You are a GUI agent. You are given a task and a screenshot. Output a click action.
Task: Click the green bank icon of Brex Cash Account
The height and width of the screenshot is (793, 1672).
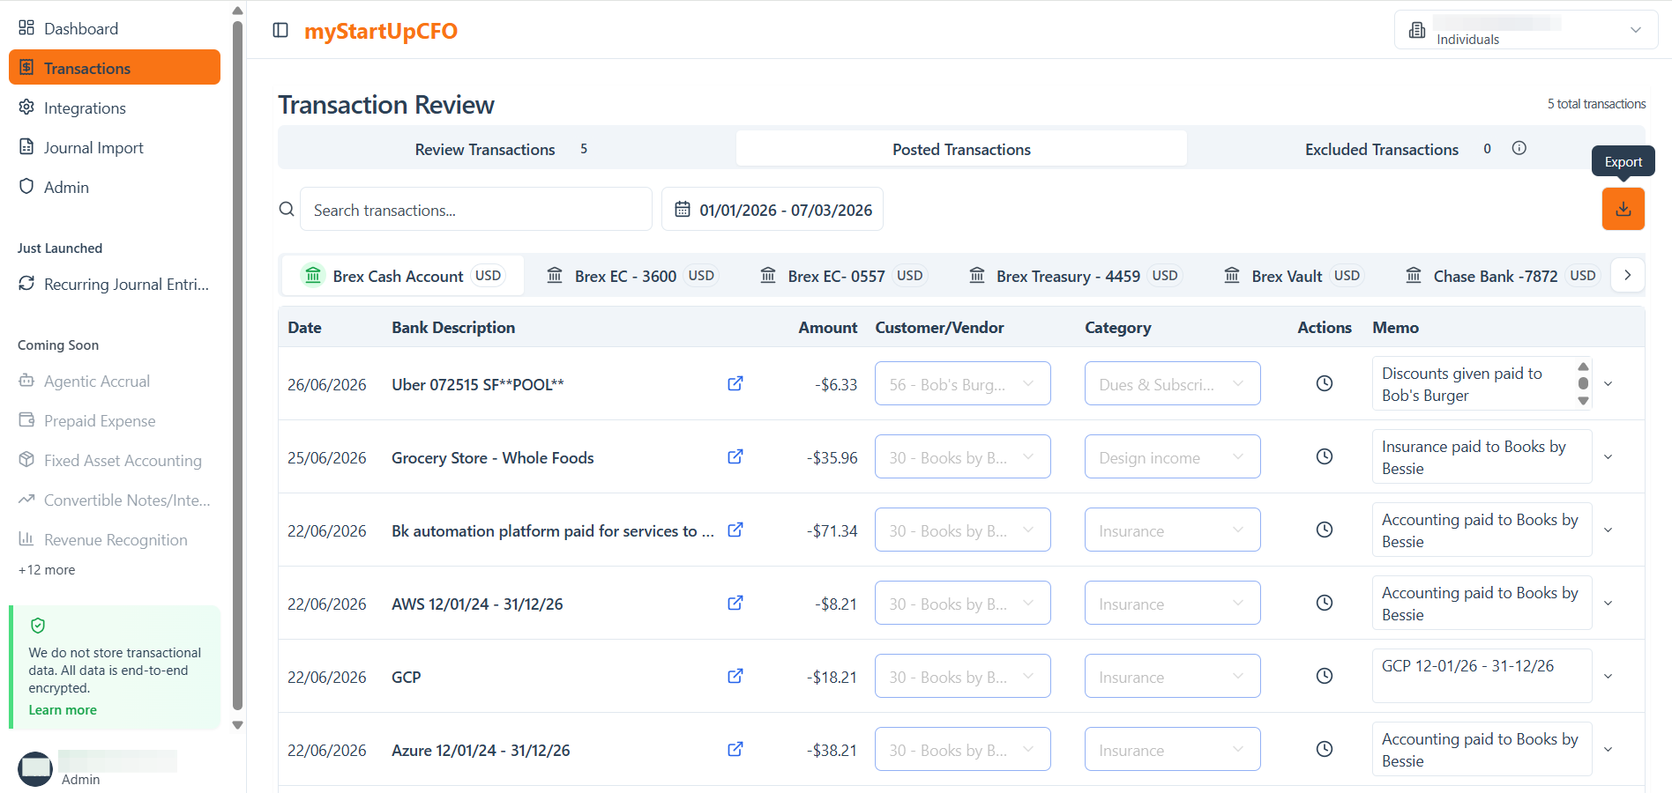point(313,275)
